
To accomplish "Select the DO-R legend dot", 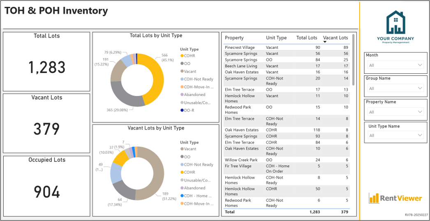I will click(182, 110).
